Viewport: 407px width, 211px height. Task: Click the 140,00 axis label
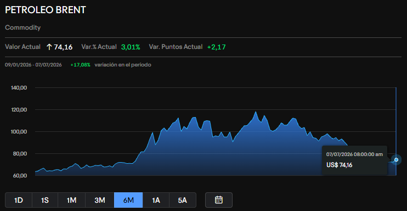[19, 88]
